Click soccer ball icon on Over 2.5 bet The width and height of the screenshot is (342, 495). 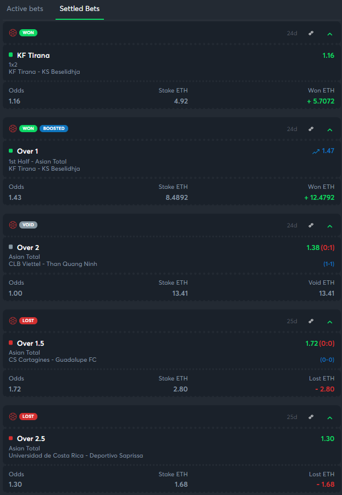tap(13, 416)
